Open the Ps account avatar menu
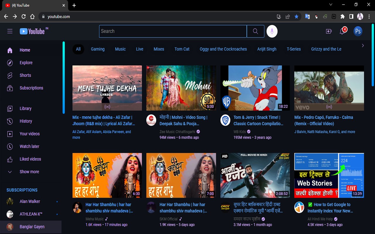This screenshot has height=234, width=375. [358, 31]
